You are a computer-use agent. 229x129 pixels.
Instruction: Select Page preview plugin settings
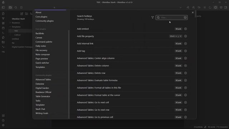42,59
